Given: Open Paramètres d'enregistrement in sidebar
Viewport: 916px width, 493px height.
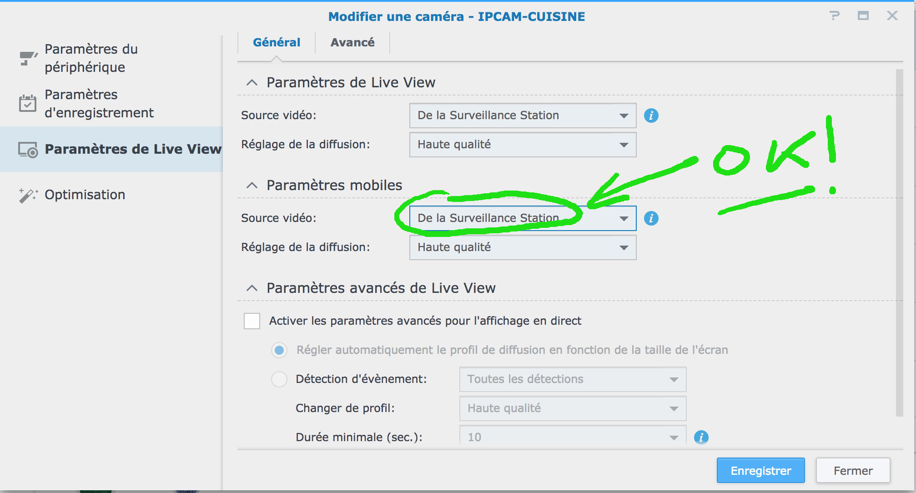Looking at the screenshot, I should [x=99, y=104].
